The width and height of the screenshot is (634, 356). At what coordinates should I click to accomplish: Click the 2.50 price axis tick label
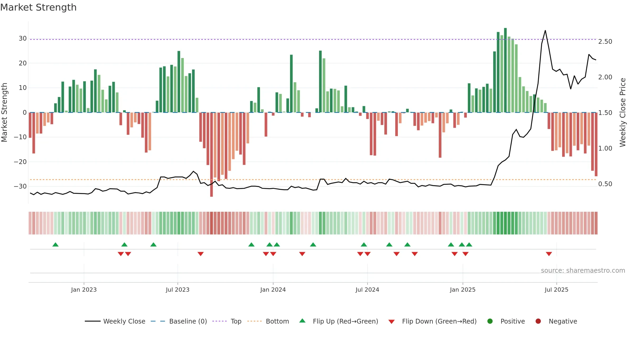click(605, 41)
